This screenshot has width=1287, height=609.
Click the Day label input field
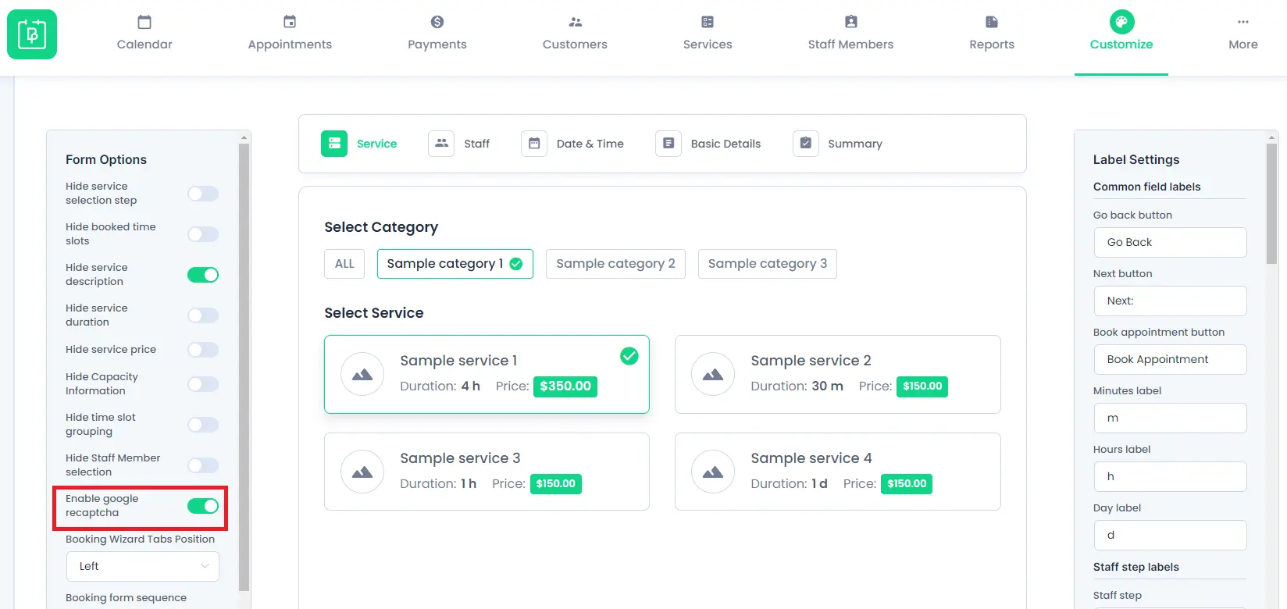(x=1170, y=535)
